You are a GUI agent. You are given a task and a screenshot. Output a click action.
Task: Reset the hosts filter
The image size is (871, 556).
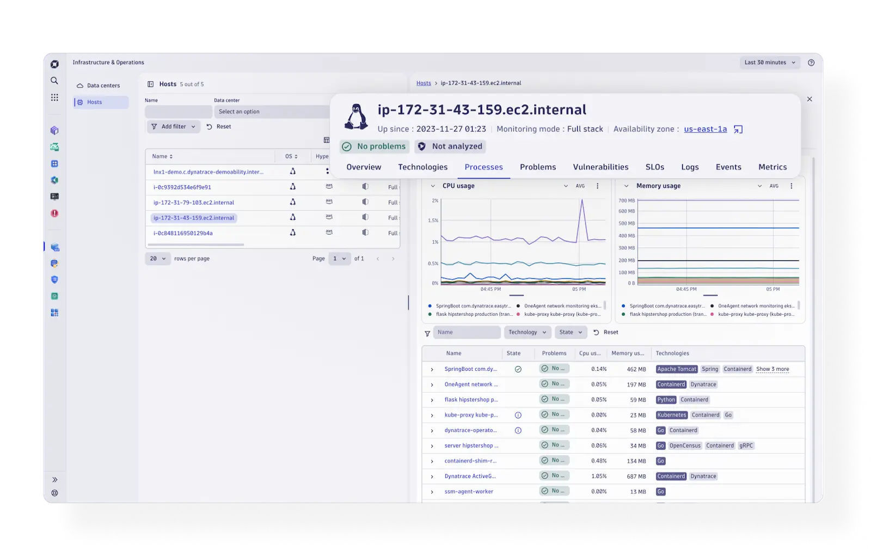(x=219, y=127)
